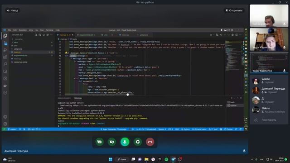This screenshot has height=163, width=290.
Task: Open top video thumbnail "Чат по python"
Action: (269, 16)
